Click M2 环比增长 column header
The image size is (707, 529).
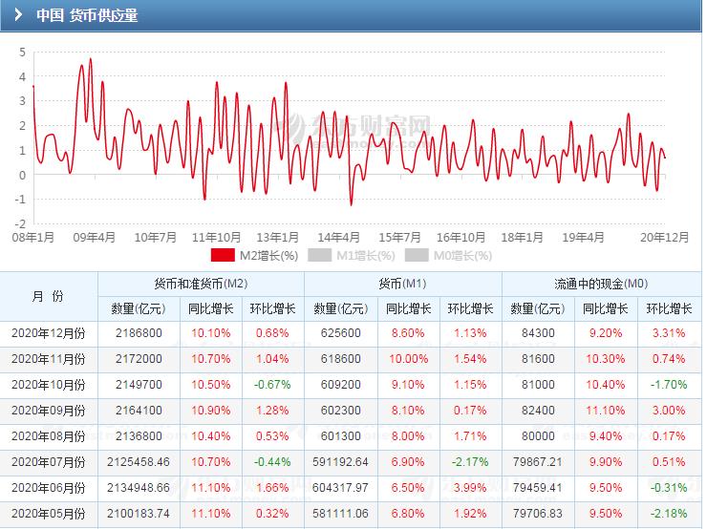pyautogui.click(x=273, y=309)
